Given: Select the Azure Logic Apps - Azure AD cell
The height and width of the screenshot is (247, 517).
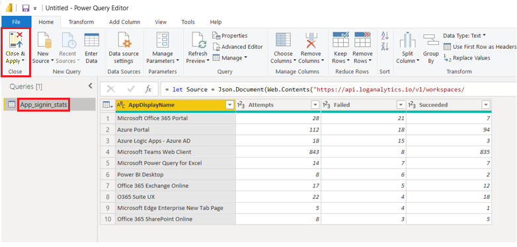Looking at the screenshot, I should tap(175, 141).
